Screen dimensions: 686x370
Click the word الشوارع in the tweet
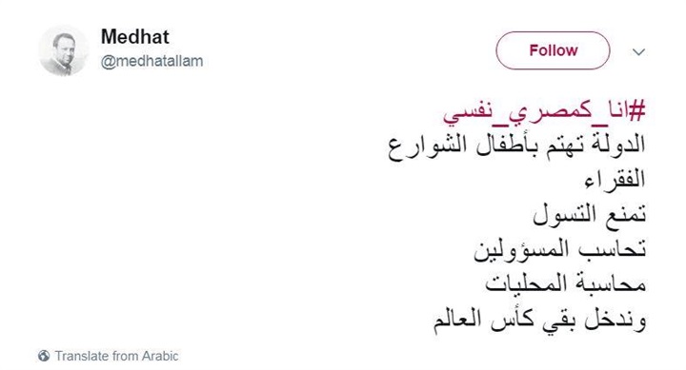[420, 146]
